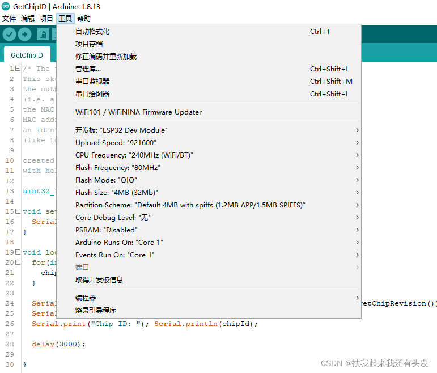The height and width of the screenshot is (373, 437).
Task: Collapse the for loop fold at line 20
Action: pyautogui.click(x=18, y=262)
